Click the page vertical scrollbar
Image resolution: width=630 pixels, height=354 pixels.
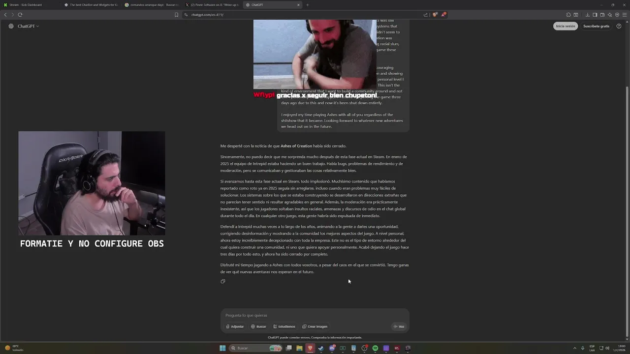point(627,211)
